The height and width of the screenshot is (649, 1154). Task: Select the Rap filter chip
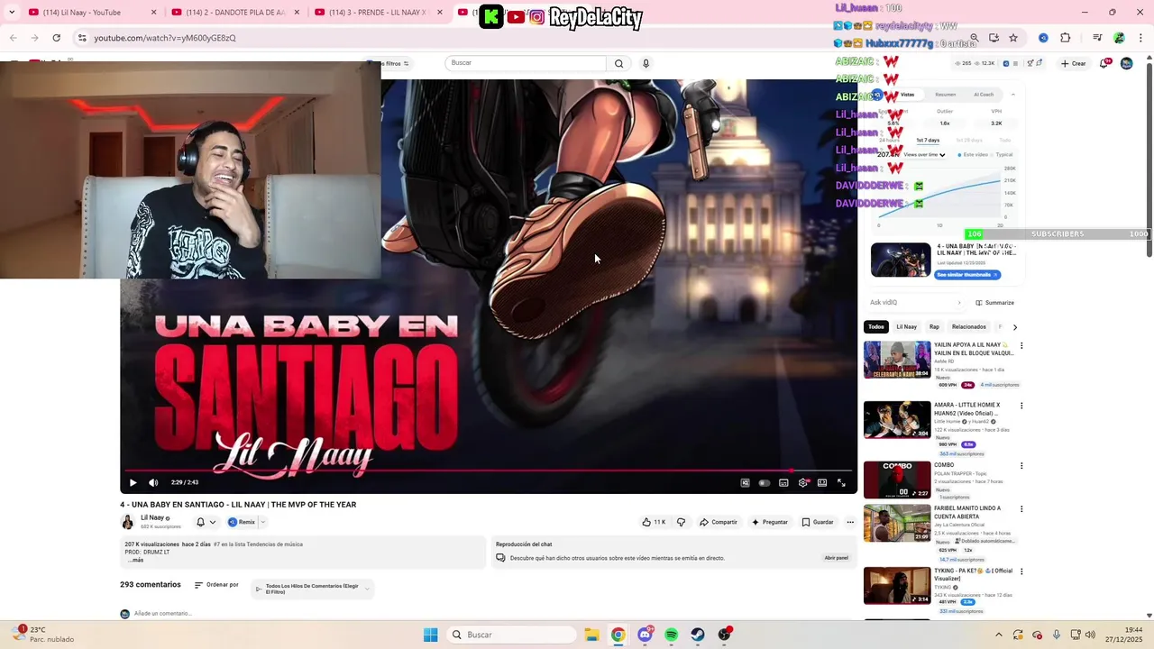[x=934, y=326]
